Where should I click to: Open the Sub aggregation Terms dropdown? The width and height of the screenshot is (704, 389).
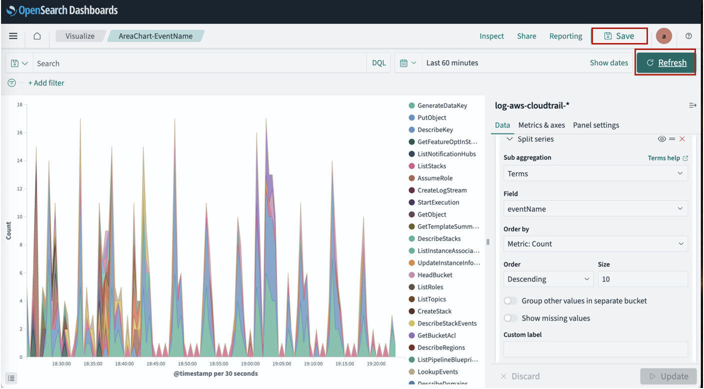click(x=595, y=173)
